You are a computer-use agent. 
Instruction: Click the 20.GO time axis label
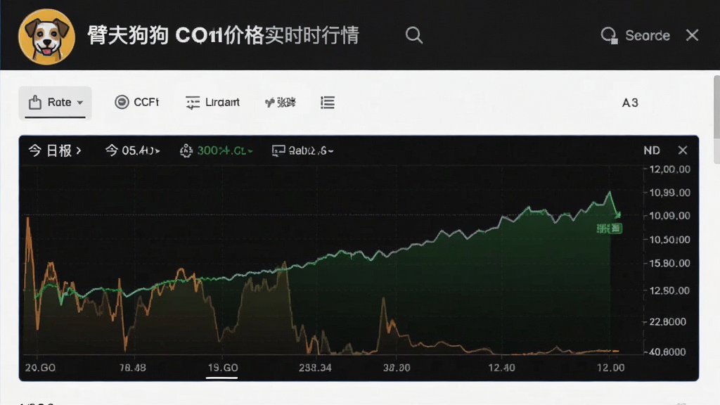point(40,368)
